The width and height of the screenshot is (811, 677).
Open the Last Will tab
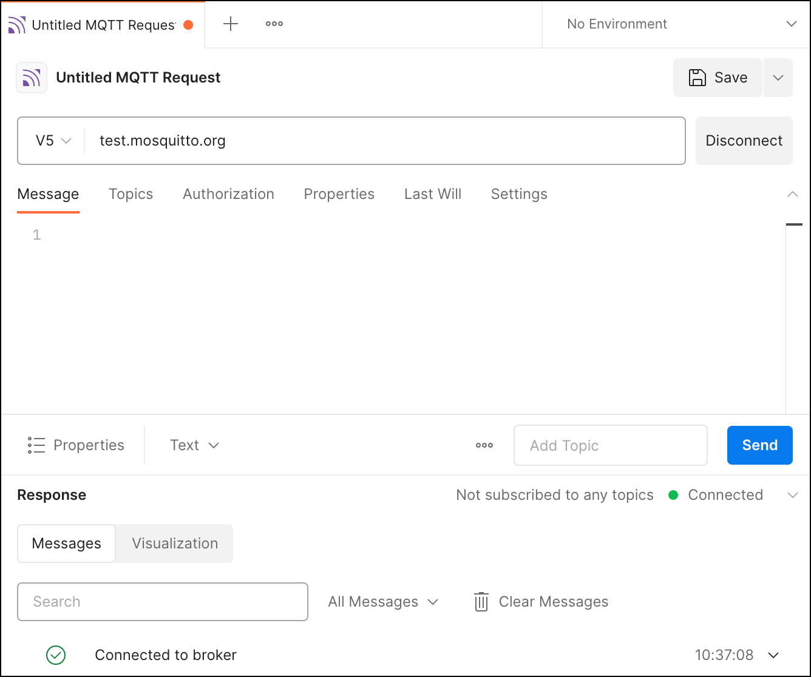pyautogui.click(x=432, y=194)
